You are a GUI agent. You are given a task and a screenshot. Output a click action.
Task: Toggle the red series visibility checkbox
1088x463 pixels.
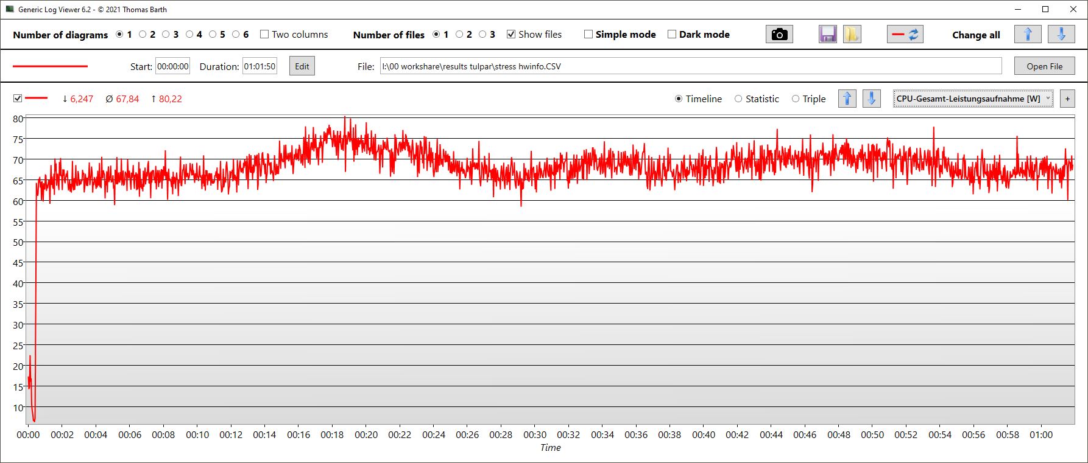[x=18, y=99]
